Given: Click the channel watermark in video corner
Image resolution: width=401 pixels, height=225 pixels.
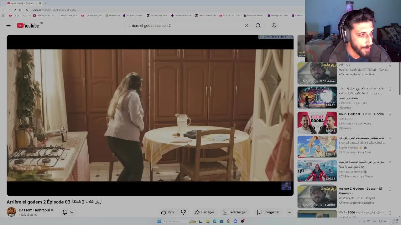Looking at the screenshot, I should [286, 186].
